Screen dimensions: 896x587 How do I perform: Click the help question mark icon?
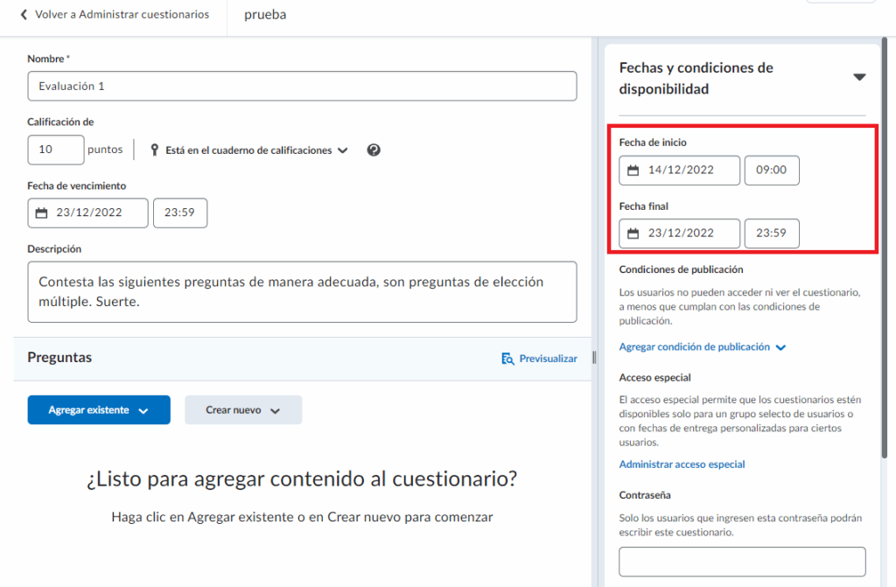click(x=374, y=150)
